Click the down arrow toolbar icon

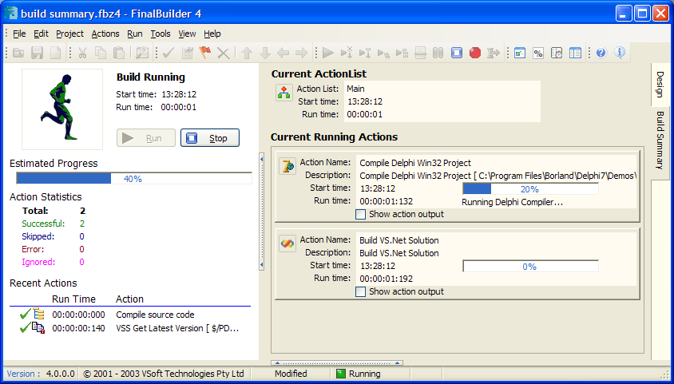(265, 53)
